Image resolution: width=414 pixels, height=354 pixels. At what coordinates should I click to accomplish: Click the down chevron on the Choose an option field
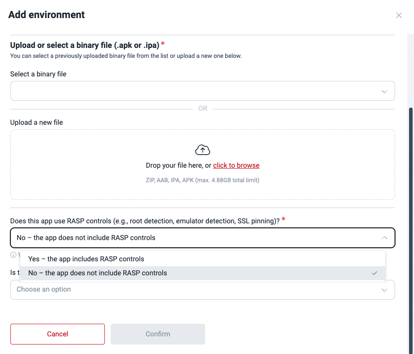(384, 289)
